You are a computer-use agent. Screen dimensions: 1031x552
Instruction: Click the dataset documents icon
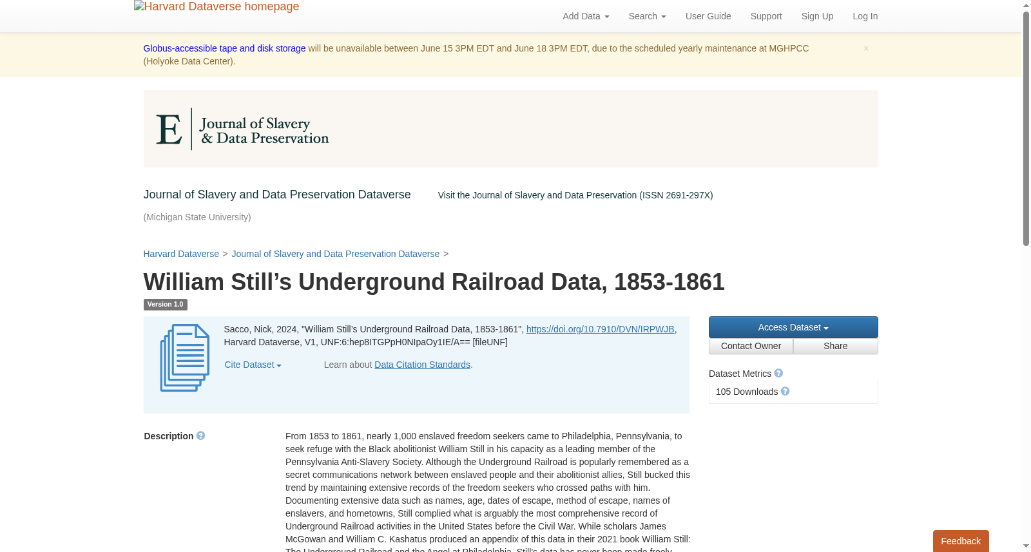184,357
